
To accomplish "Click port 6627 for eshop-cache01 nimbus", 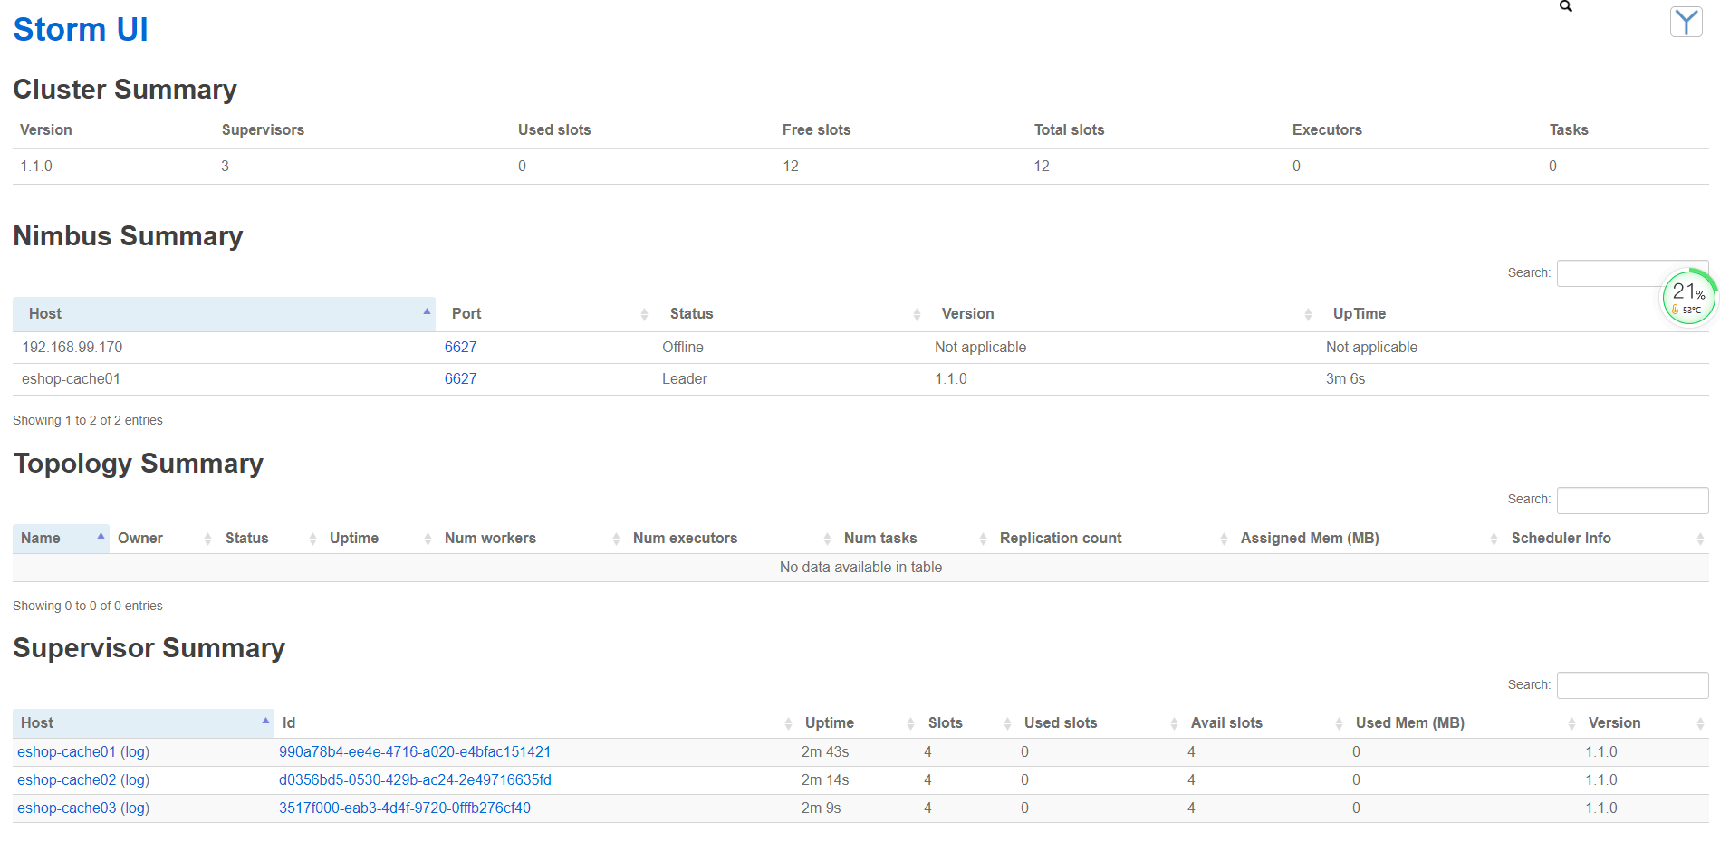I will point(460,378).
